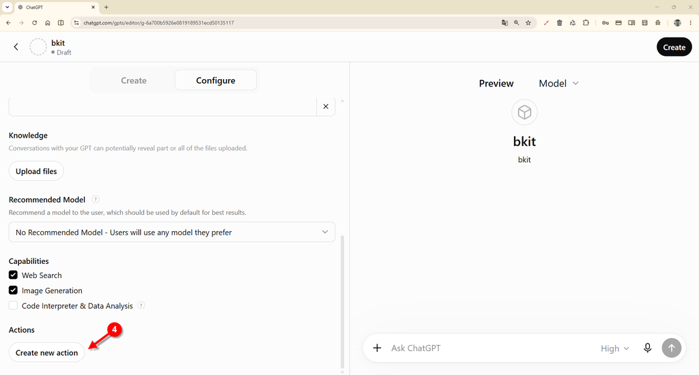Viewport: 699px width, 375px height.
Task: Send the message with the arrow button
Action: pos(672,348)
